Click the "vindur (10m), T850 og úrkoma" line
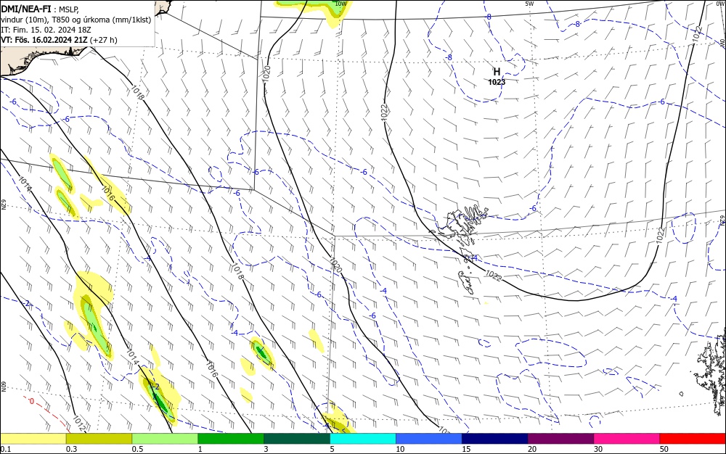726x454 pixels. point(76,20)
